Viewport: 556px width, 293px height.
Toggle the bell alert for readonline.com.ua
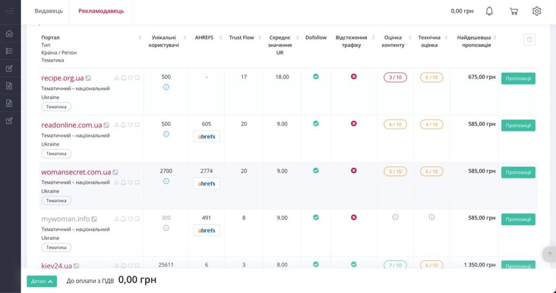[x=123, y=125]
